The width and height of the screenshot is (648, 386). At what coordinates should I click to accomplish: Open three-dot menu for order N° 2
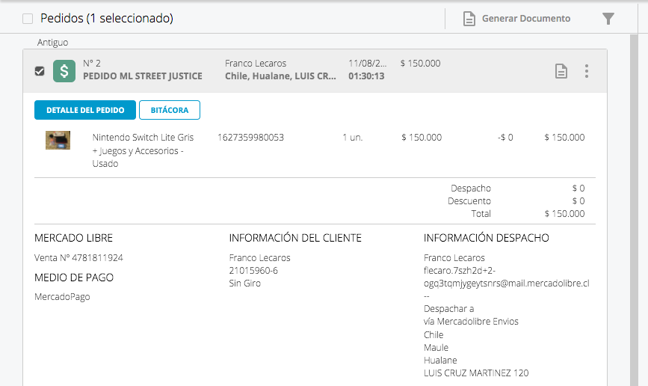tap(587, 71)
